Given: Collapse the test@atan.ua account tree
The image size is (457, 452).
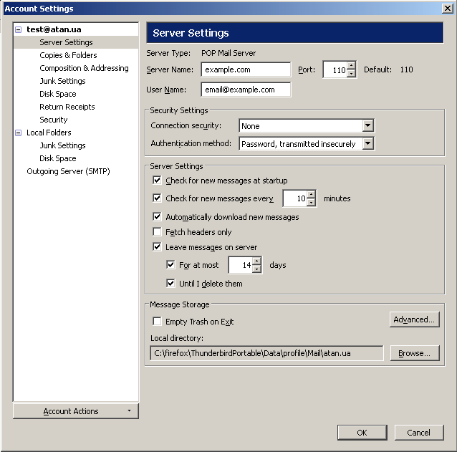Looking at the screenshot, I should tap(19, 29).
